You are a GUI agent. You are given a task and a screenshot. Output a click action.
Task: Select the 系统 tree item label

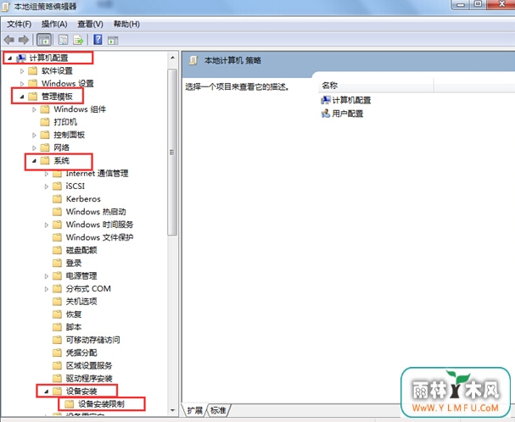(x=62, y=161)
